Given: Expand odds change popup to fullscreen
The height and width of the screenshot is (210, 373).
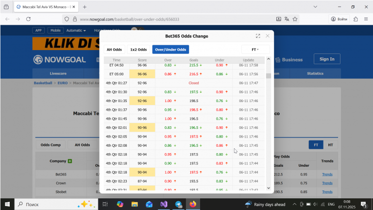Looking at the screenshot, I should [x=258, y=36].
